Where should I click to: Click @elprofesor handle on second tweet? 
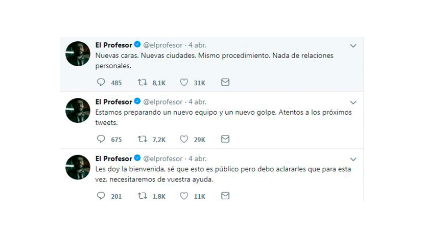click(163, 102)
